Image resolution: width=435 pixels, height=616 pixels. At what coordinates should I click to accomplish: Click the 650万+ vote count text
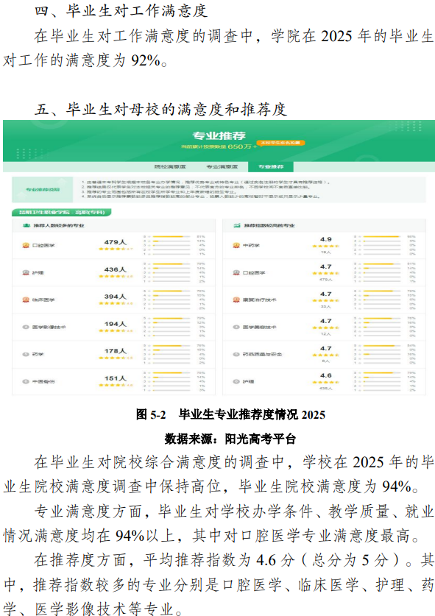242,146
